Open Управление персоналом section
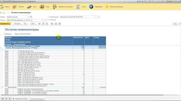181x101 pixels. tap(63, 7)
